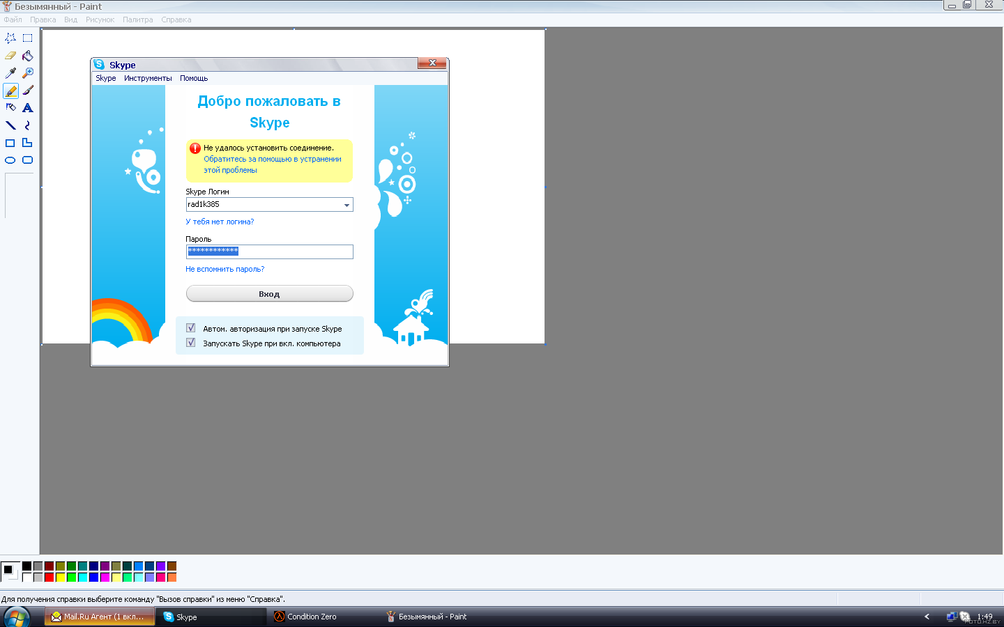1004x627 pixels.
Task: Select the Eraser tool
Action: point(10,56)
